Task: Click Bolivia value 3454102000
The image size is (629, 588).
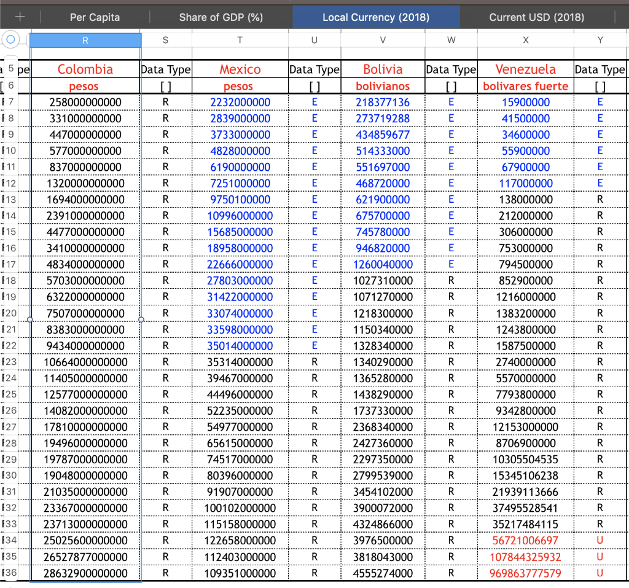Action: (383, 492)
